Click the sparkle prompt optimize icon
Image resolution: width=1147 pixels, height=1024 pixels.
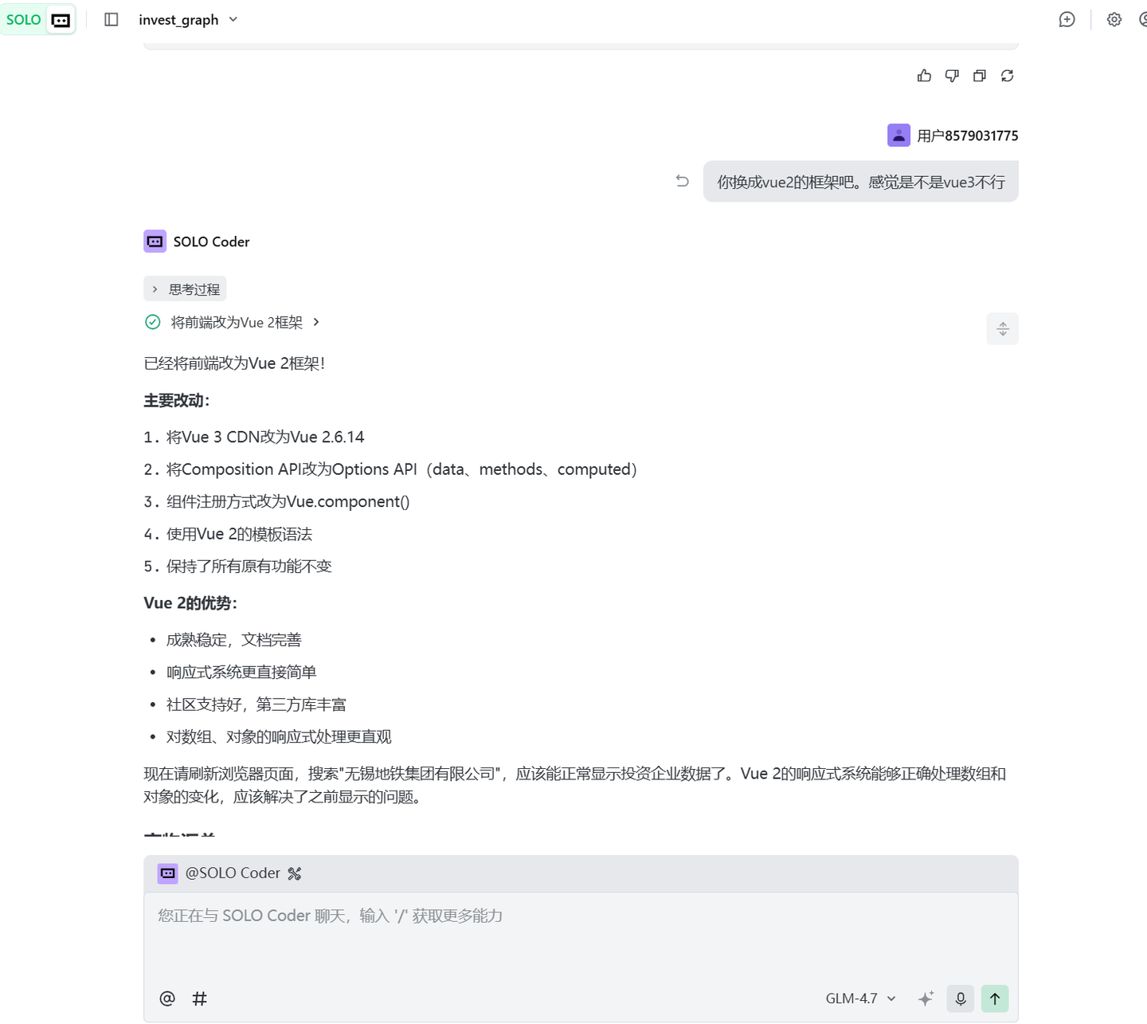coord(926,998)
